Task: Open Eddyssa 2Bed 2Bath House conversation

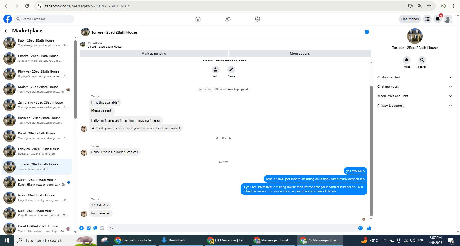Action: (37, 151)
